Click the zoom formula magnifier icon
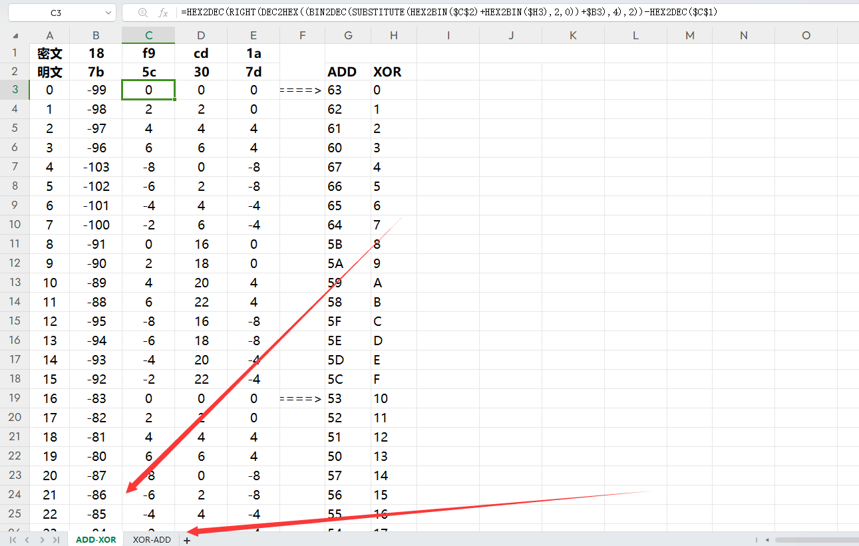This screenshot has width=859, height=546. point(142,13)
